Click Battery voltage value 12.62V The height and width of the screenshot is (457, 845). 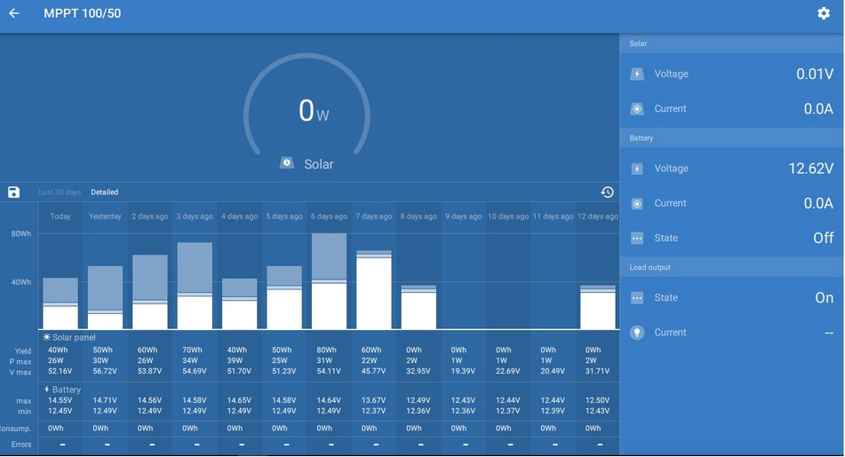(x=811, y=169)
